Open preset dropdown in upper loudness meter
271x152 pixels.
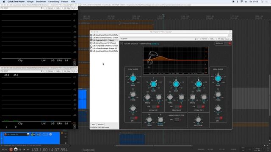(x=22, y=8)
